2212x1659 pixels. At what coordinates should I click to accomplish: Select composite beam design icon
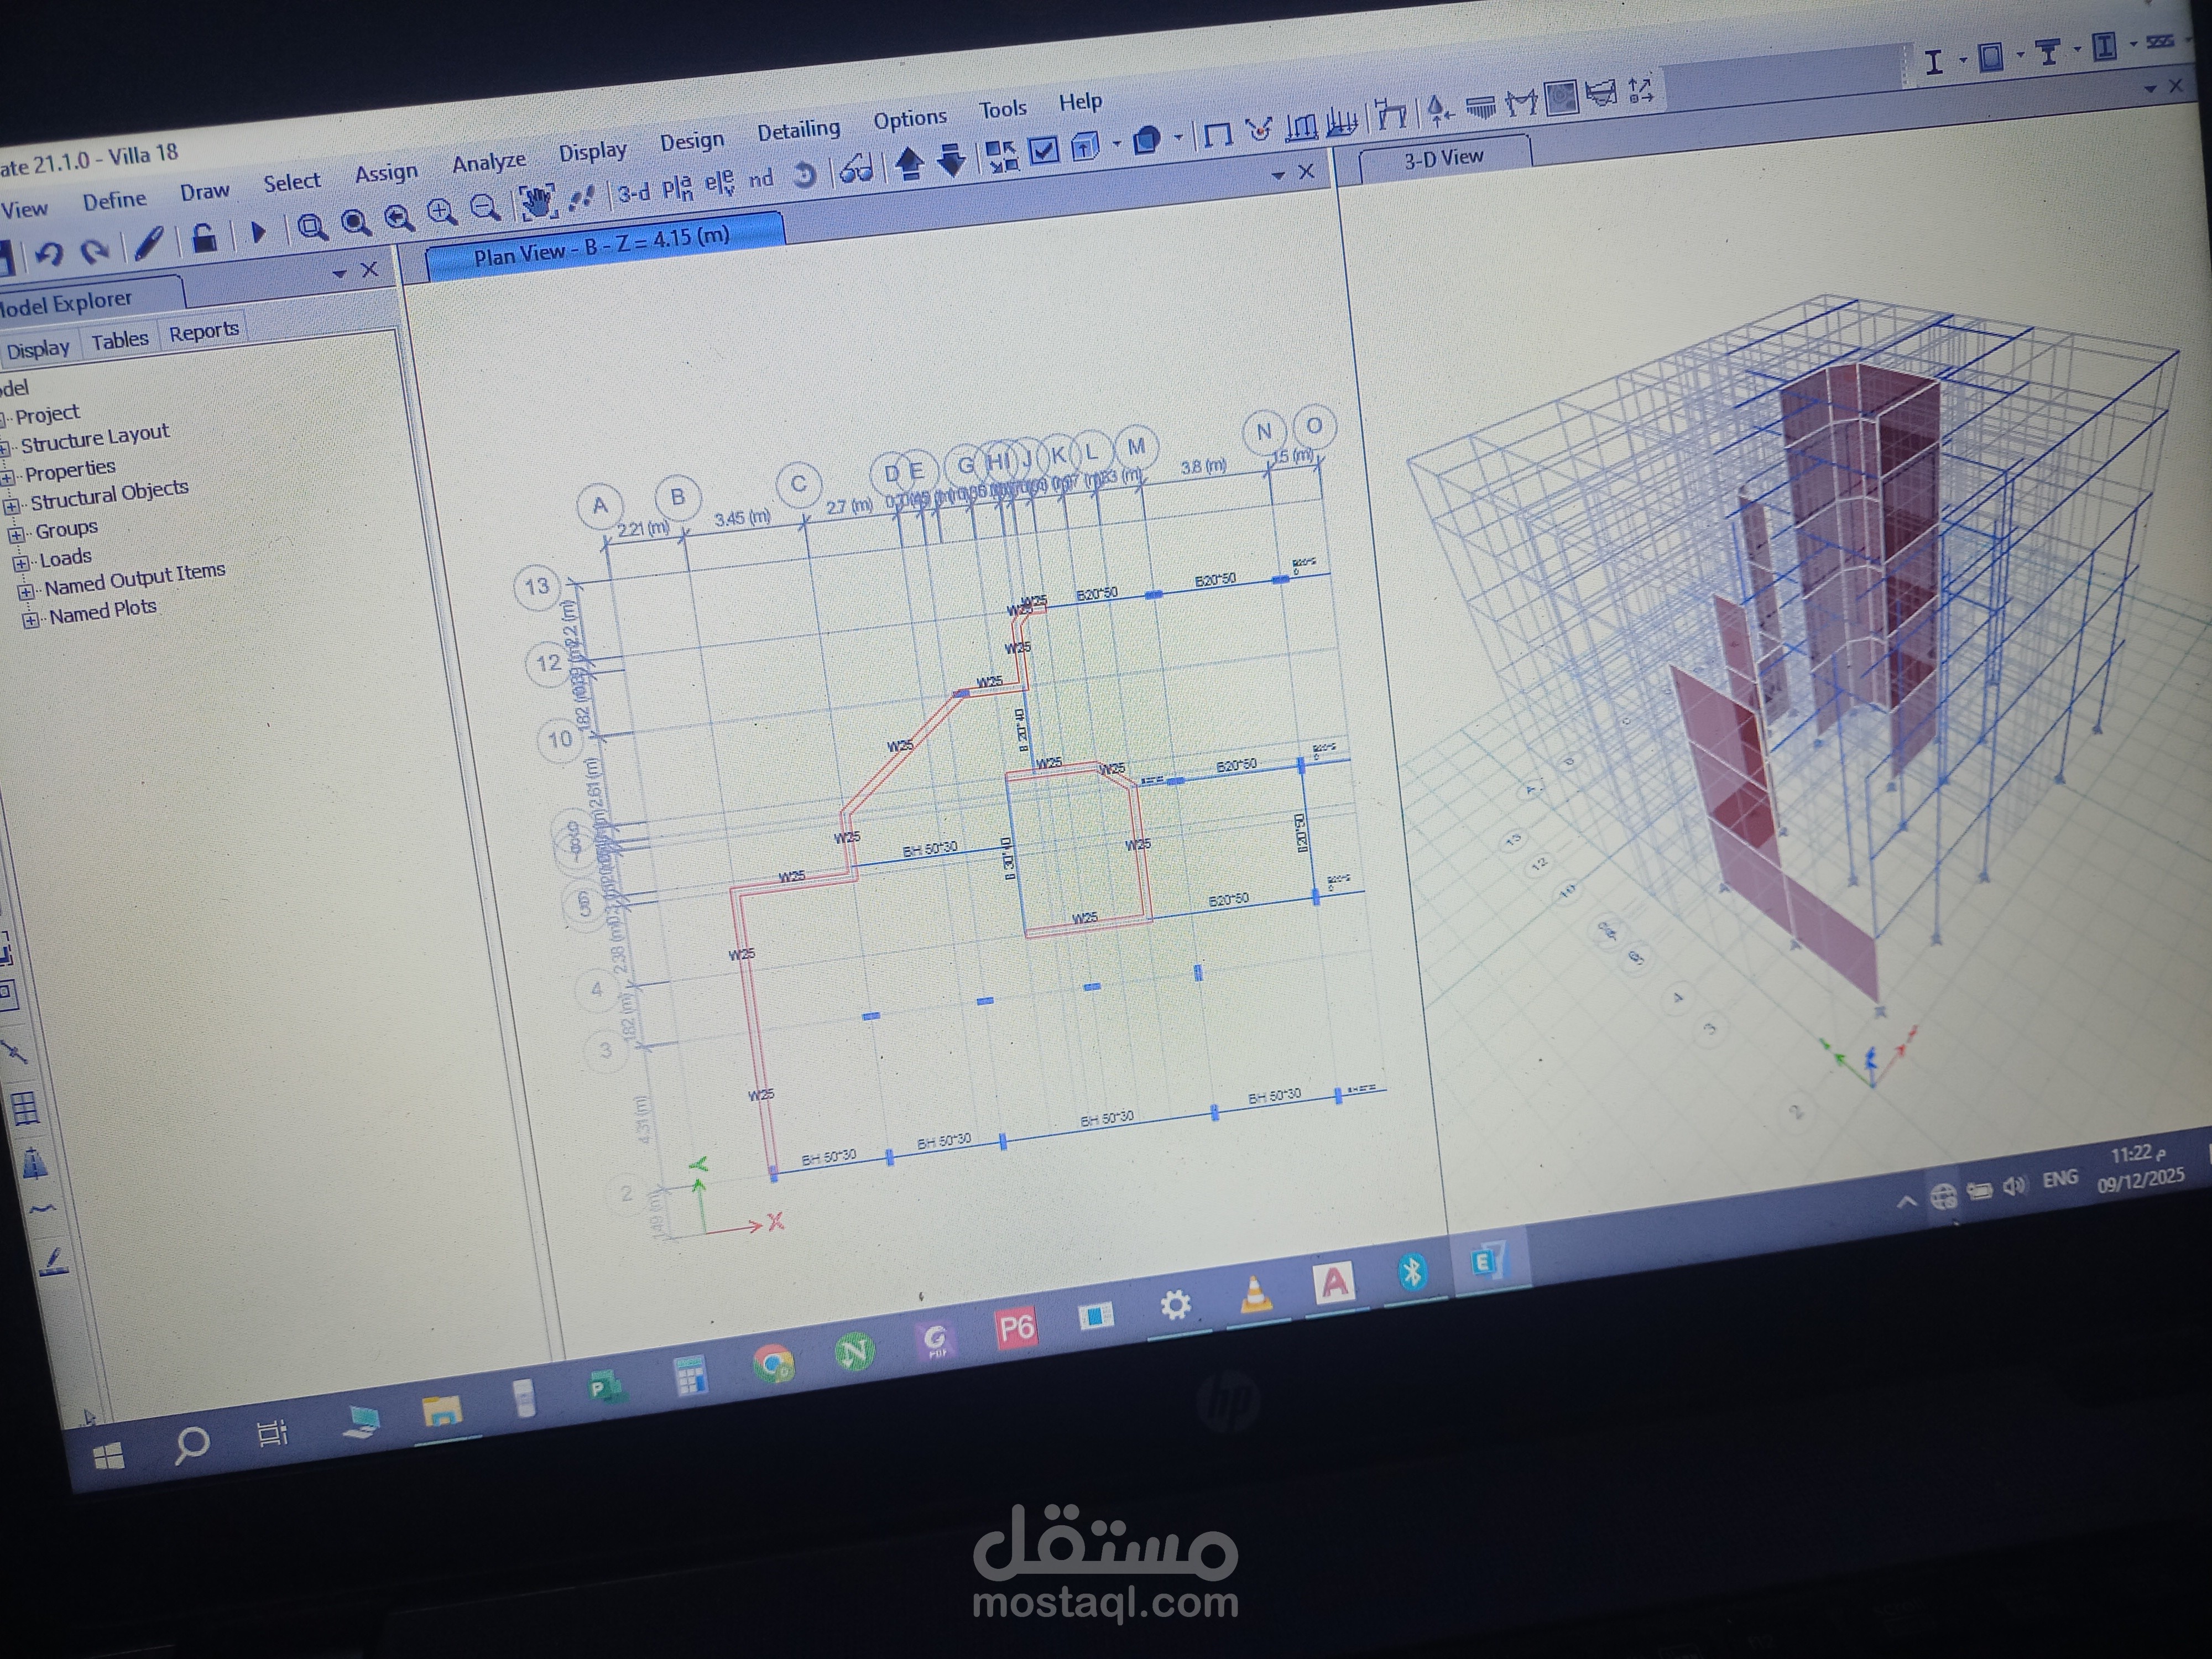pyautogui.click(x=2048, y=51)
